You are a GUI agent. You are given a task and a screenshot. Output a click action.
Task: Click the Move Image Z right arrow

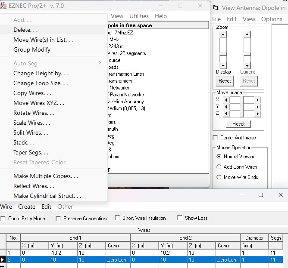pos(258,113)
